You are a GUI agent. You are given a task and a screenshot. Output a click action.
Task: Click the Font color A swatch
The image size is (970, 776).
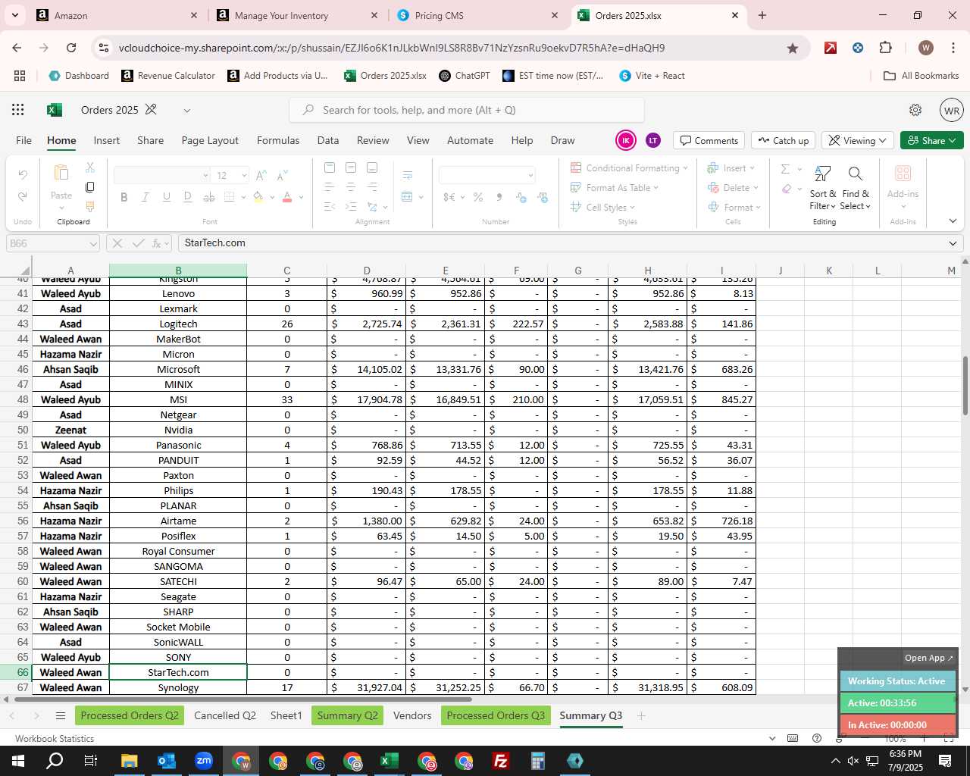tap(287, 197)
